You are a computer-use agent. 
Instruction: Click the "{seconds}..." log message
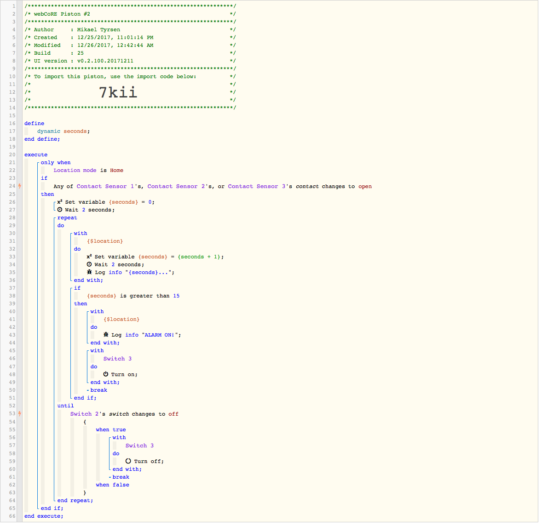tap(149, 273)
